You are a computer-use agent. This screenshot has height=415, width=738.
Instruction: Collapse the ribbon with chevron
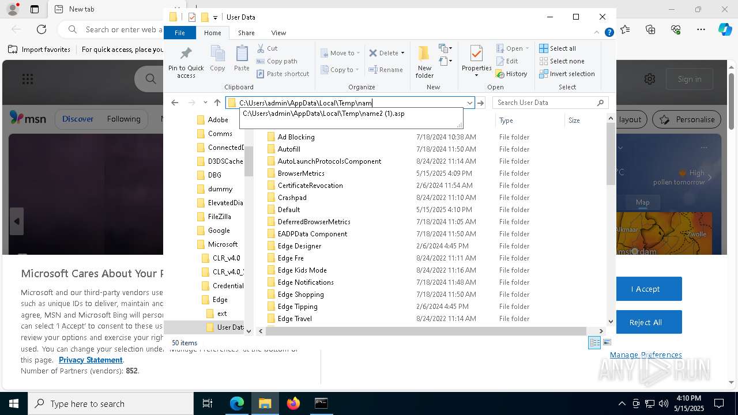[x=597, y=33]
